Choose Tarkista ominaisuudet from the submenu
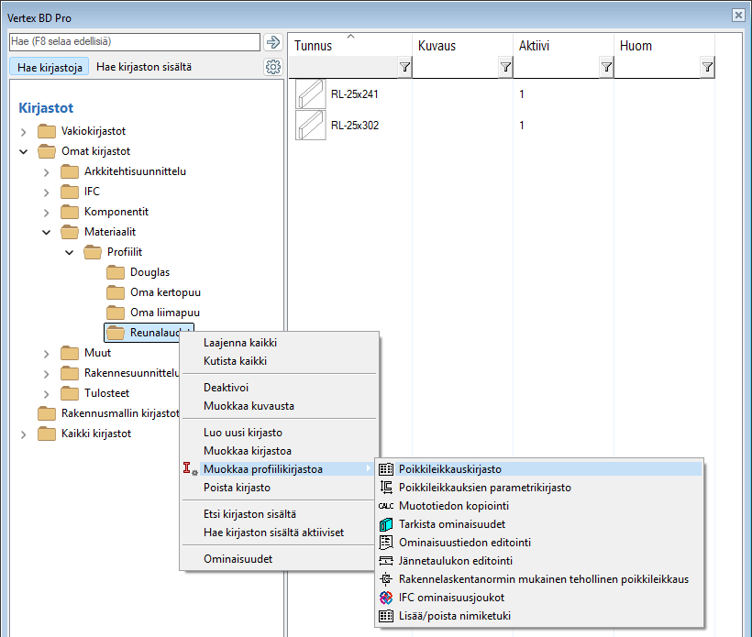Image resolution: width=752 pixels, height=637 pixels. point(453,524)
